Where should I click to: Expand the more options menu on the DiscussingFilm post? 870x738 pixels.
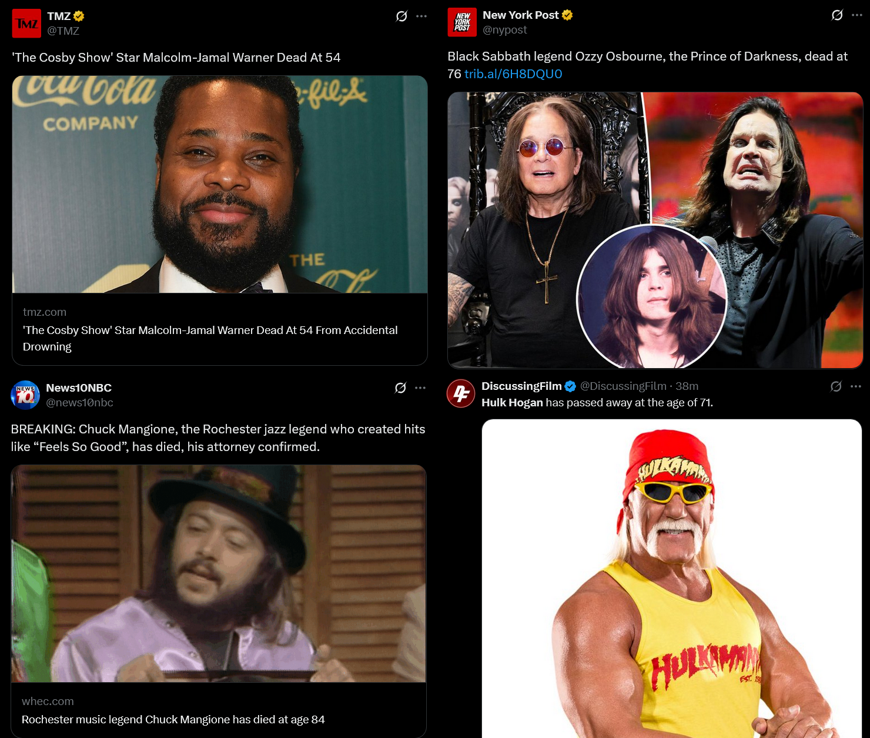856,386
